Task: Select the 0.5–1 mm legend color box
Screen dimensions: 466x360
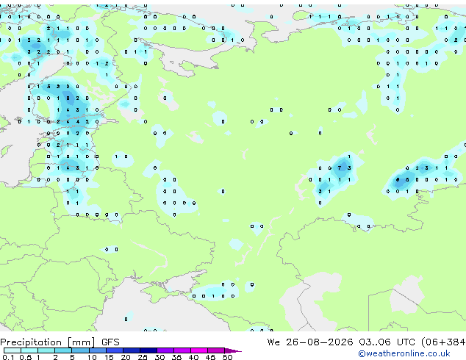Action: pos(29,350)
